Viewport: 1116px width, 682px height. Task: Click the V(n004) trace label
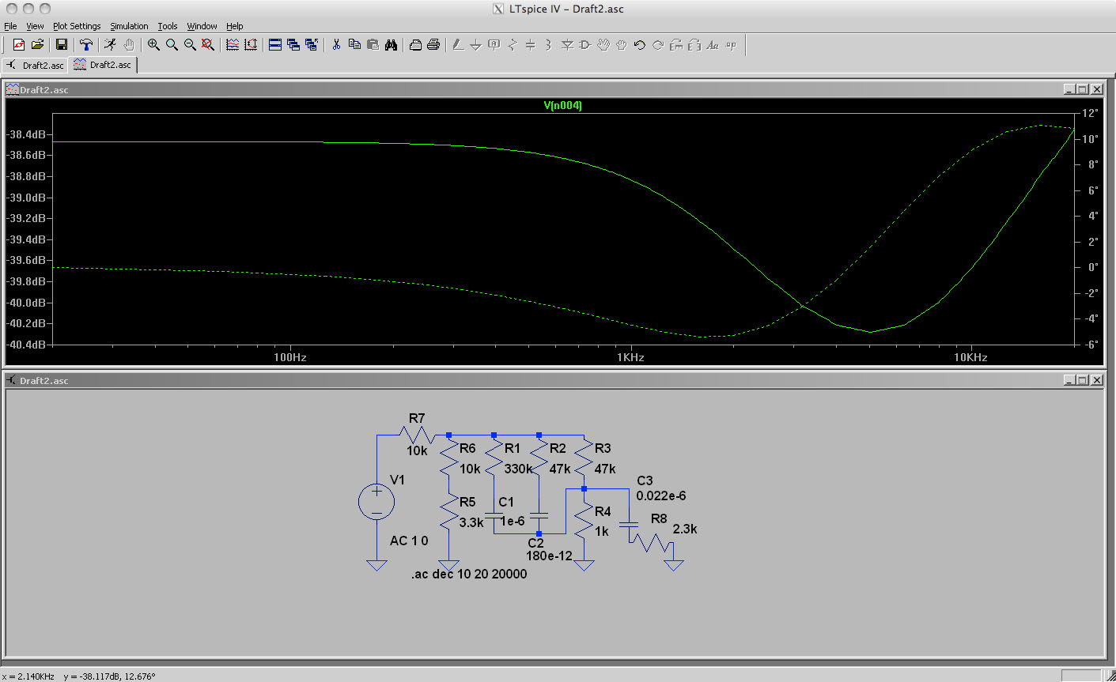562,105
